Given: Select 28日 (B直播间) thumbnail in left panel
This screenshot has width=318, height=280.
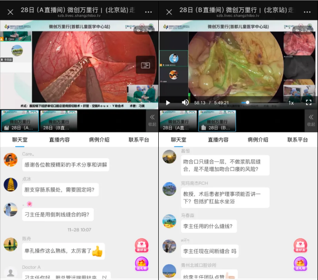Looking at the screenshot, I should point(58,121).
